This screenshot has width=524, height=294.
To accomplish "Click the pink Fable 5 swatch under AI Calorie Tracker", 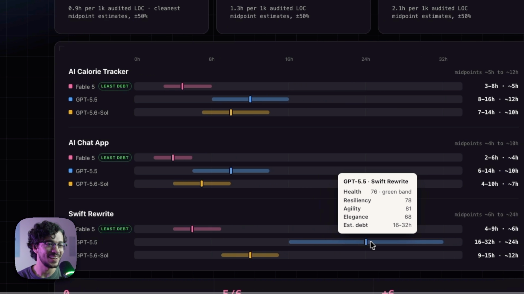I will coord(70,86).
